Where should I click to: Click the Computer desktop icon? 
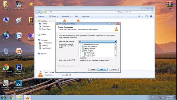(6, 21)
